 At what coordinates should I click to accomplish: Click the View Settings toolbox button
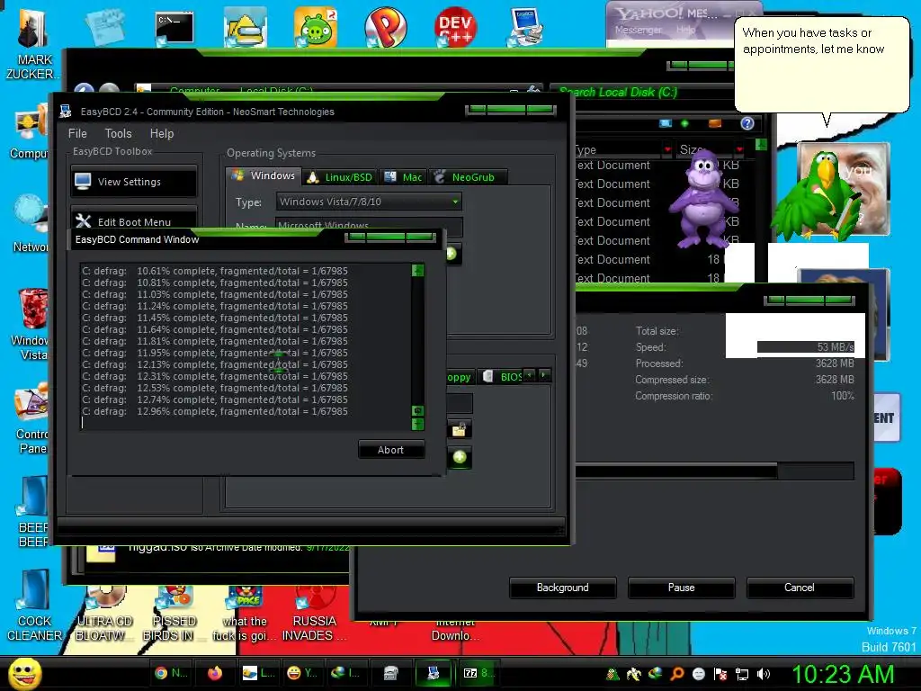(134, 182)
